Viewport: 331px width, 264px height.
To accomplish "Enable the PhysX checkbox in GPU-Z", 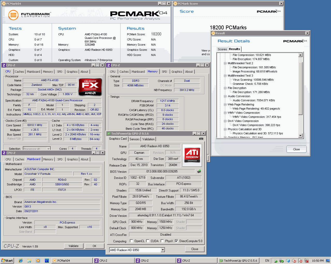I will coord(162,241).
